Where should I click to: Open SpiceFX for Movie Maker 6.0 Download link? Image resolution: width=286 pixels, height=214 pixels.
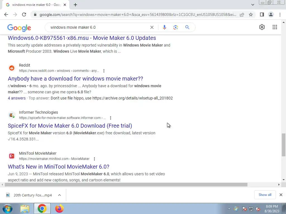coord(70,126)
